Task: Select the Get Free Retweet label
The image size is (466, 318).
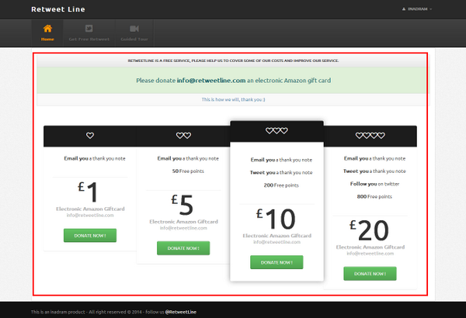Action: coord(89,40)
